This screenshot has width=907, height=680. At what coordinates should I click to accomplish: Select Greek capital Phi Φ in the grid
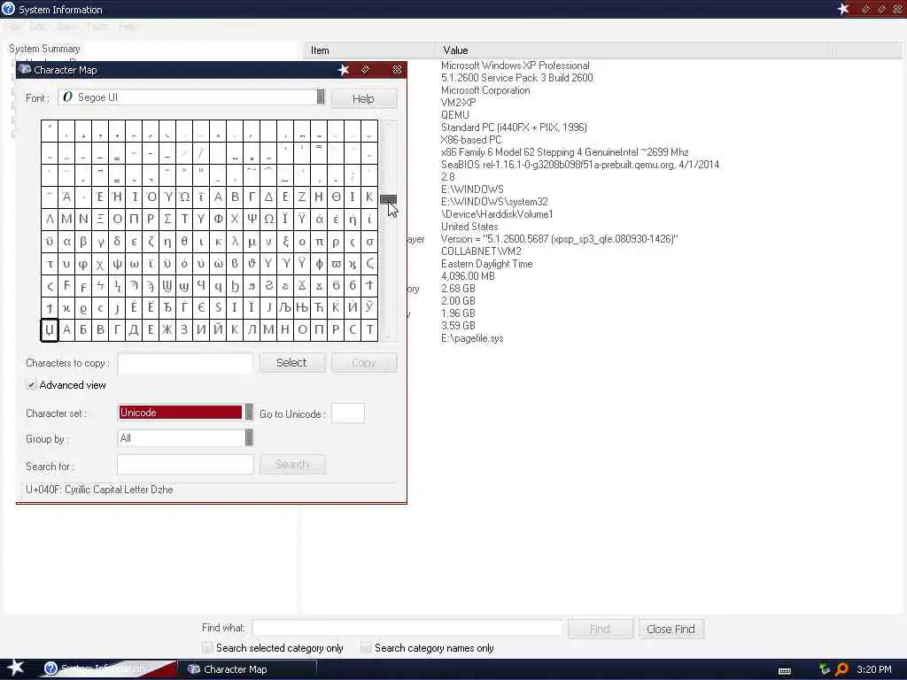coord(218,220)
